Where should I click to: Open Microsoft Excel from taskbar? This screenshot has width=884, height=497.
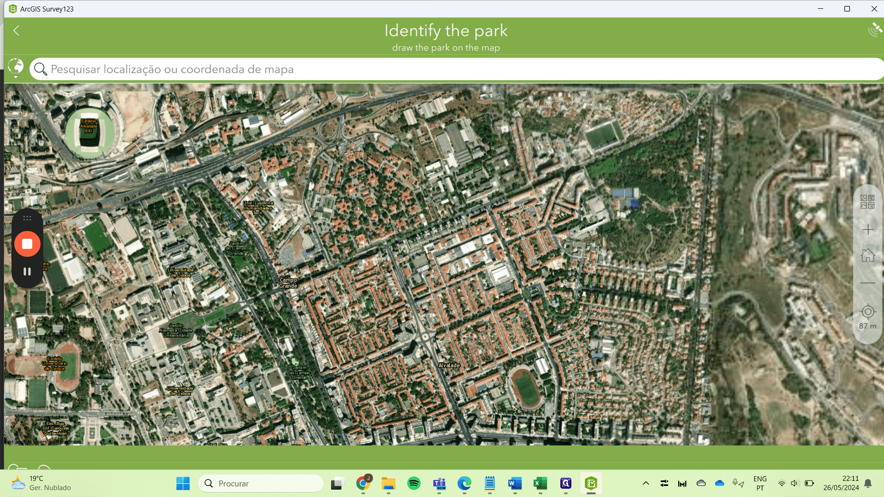click(540, 483)
